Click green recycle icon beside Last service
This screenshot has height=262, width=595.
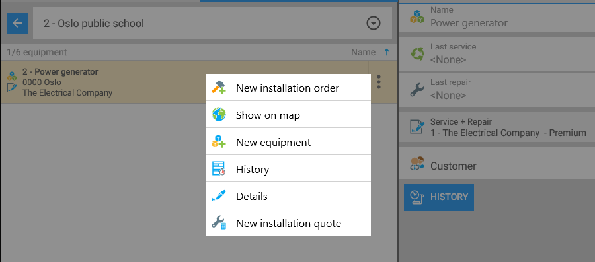417,54
